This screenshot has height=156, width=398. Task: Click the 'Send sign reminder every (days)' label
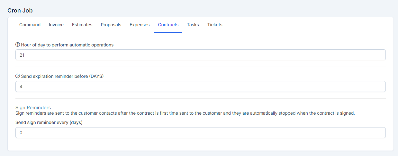[49, 122]
